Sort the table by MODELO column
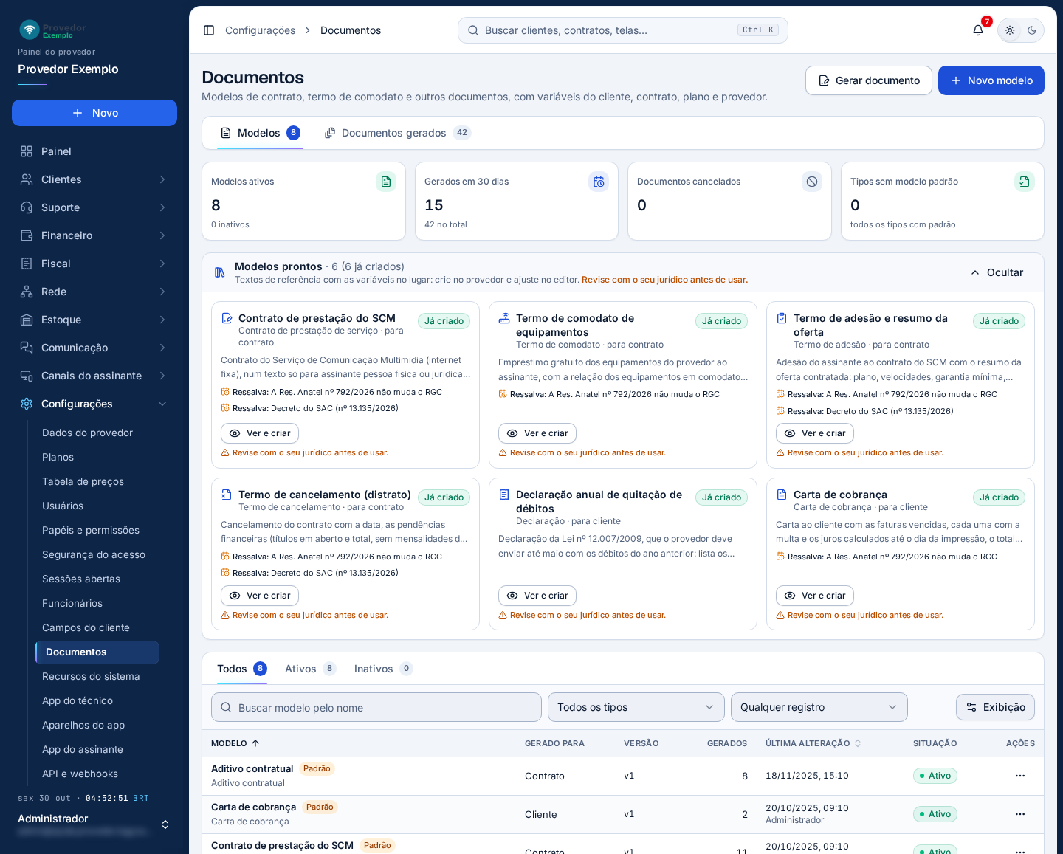Viewport: 1063px width, 854px height. point(235,743)
